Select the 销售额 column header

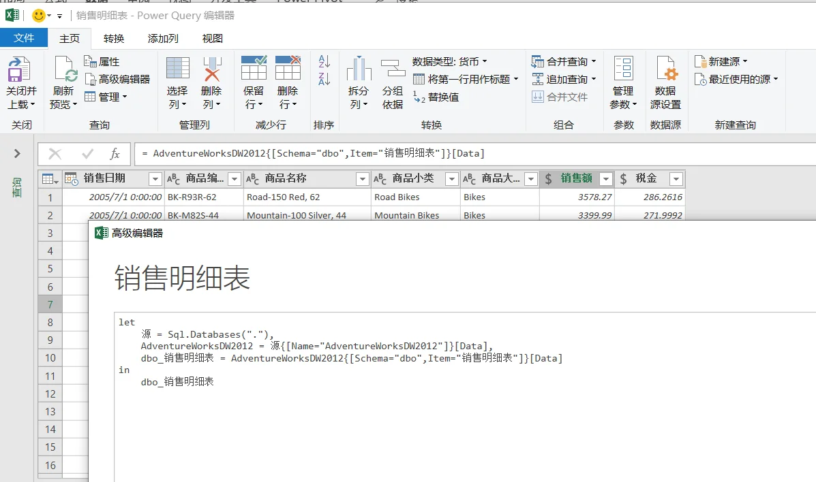576,178
